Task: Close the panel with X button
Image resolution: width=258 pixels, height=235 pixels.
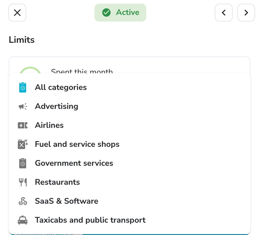Action: click(17, 13)
